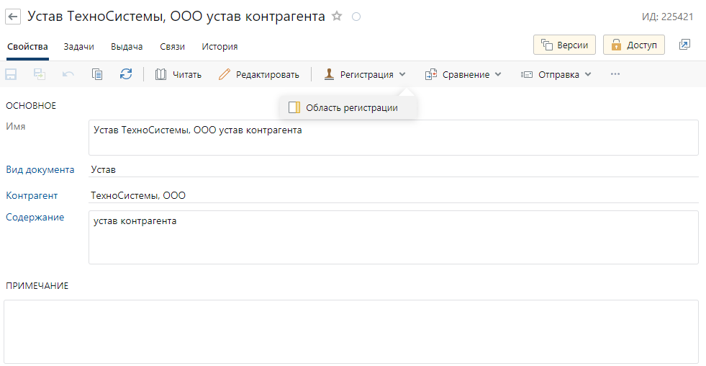Click the ИД: 225421 identifier text
706x366 pixels.
click(667, 17)
